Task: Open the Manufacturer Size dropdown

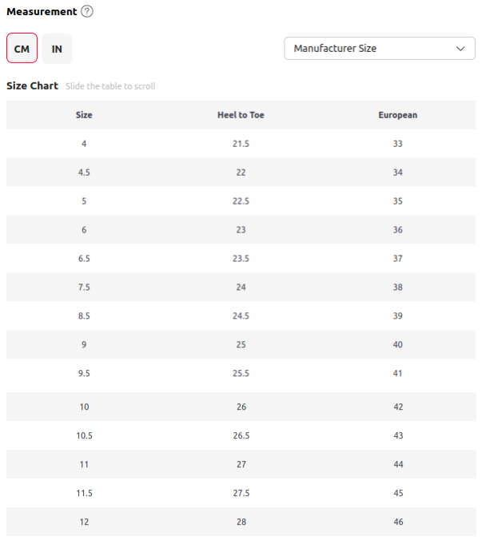Action: (x=380, y=48)
